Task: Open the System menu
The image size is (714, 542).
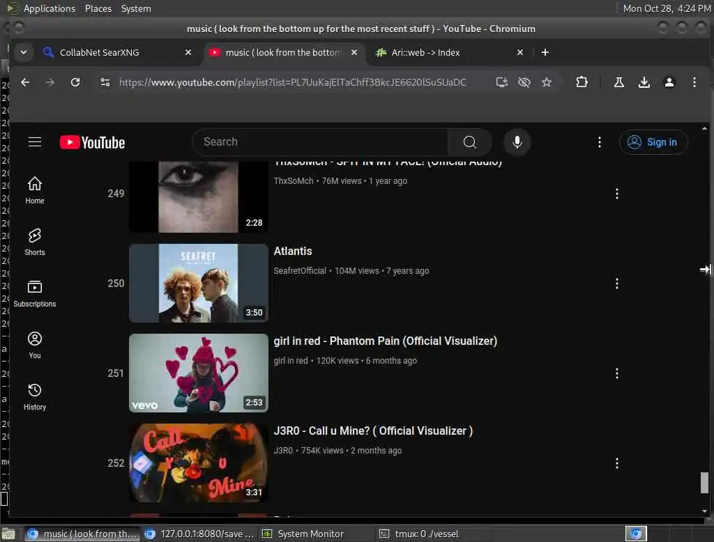Action: [x=136, y=8]
